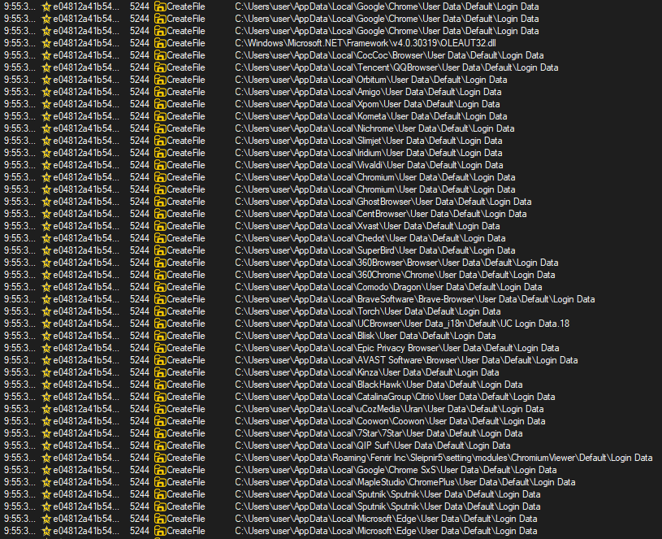Click the CreateFile folder icon in the Vivaldi row
The width and height of the screenshot is (662, 539).
(160, 165)
